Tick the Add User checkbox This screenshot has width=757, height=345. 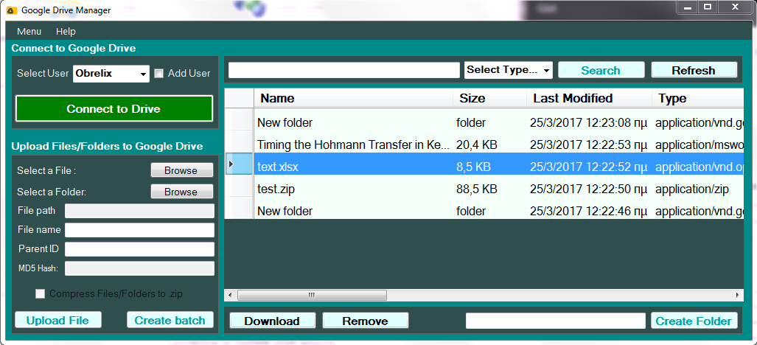click(x=158, y=74)
